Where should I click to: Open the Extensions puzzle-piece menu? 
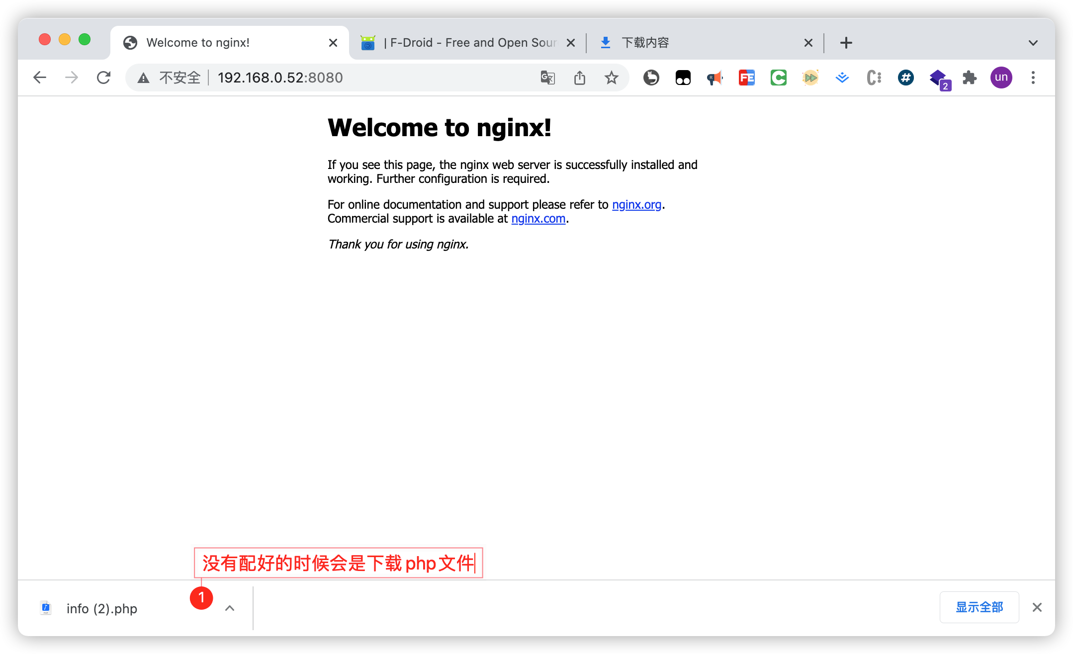[x=969, y=78]
